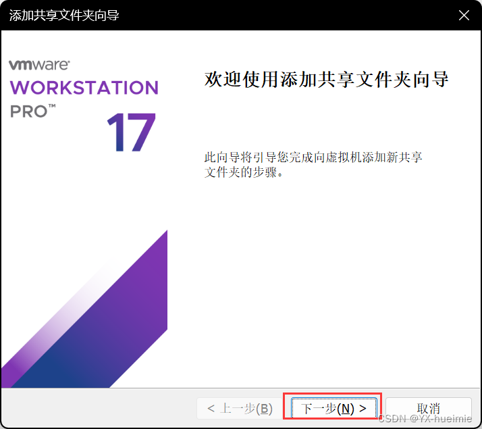Click the vmware logo

[39, 65]
